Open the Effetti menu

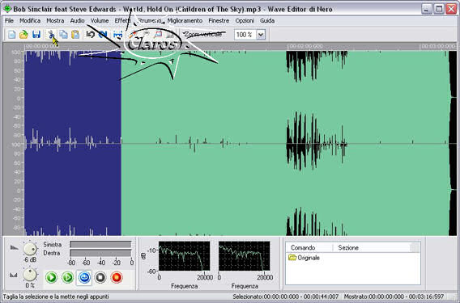(x=122, y=21)
